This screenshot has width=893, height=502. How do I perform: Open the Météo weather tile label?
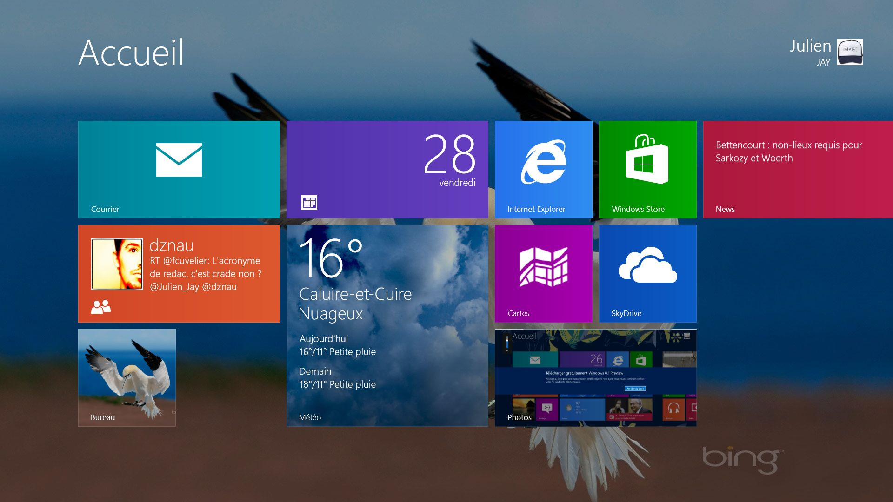tap(310, 417)
